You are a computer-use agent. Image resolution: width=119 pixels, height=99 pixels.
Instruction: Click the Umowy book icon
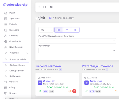[6, 93]
